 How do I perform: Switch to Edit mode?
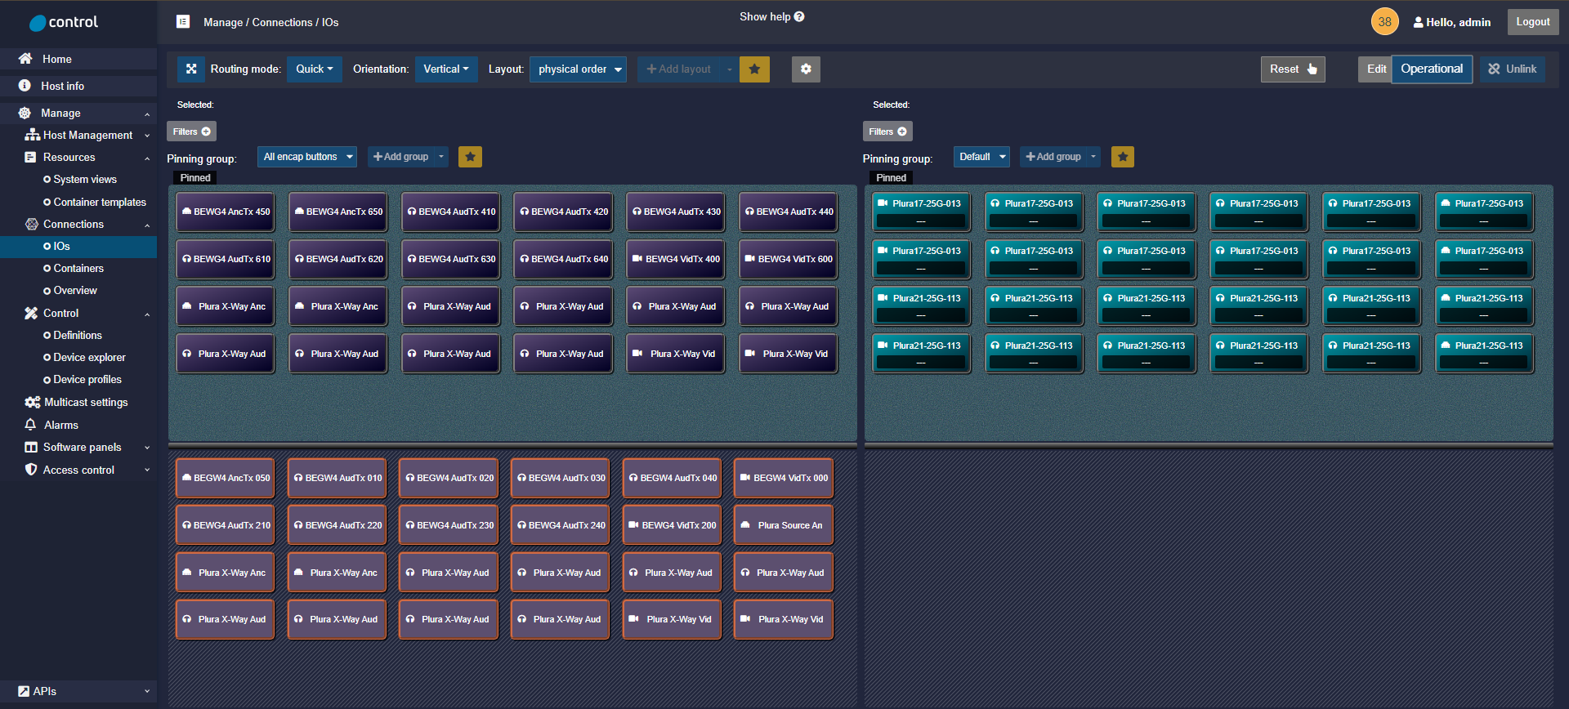1375,69
